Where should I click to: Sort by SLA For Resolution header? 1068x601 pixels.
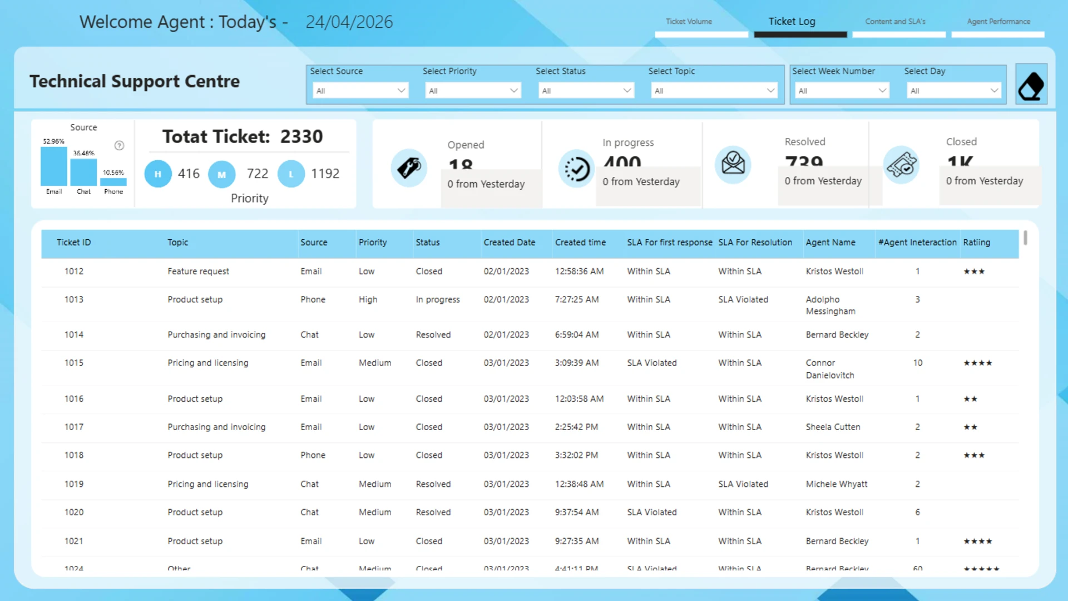755,243
